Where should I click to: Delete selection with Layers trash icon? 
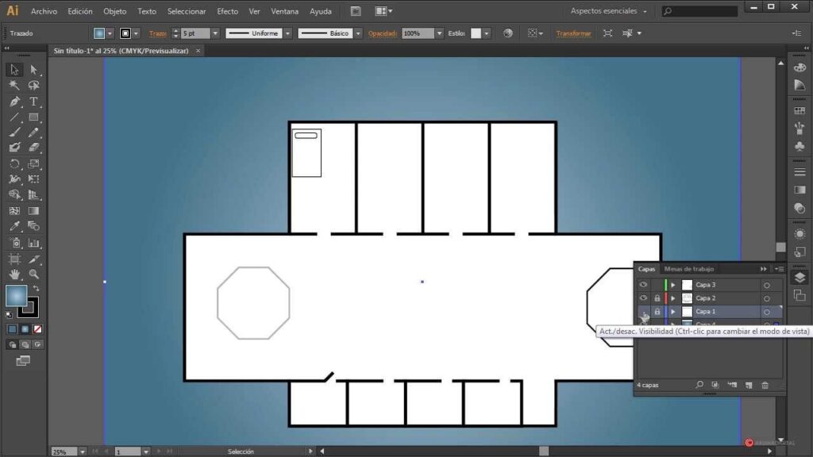765,385
